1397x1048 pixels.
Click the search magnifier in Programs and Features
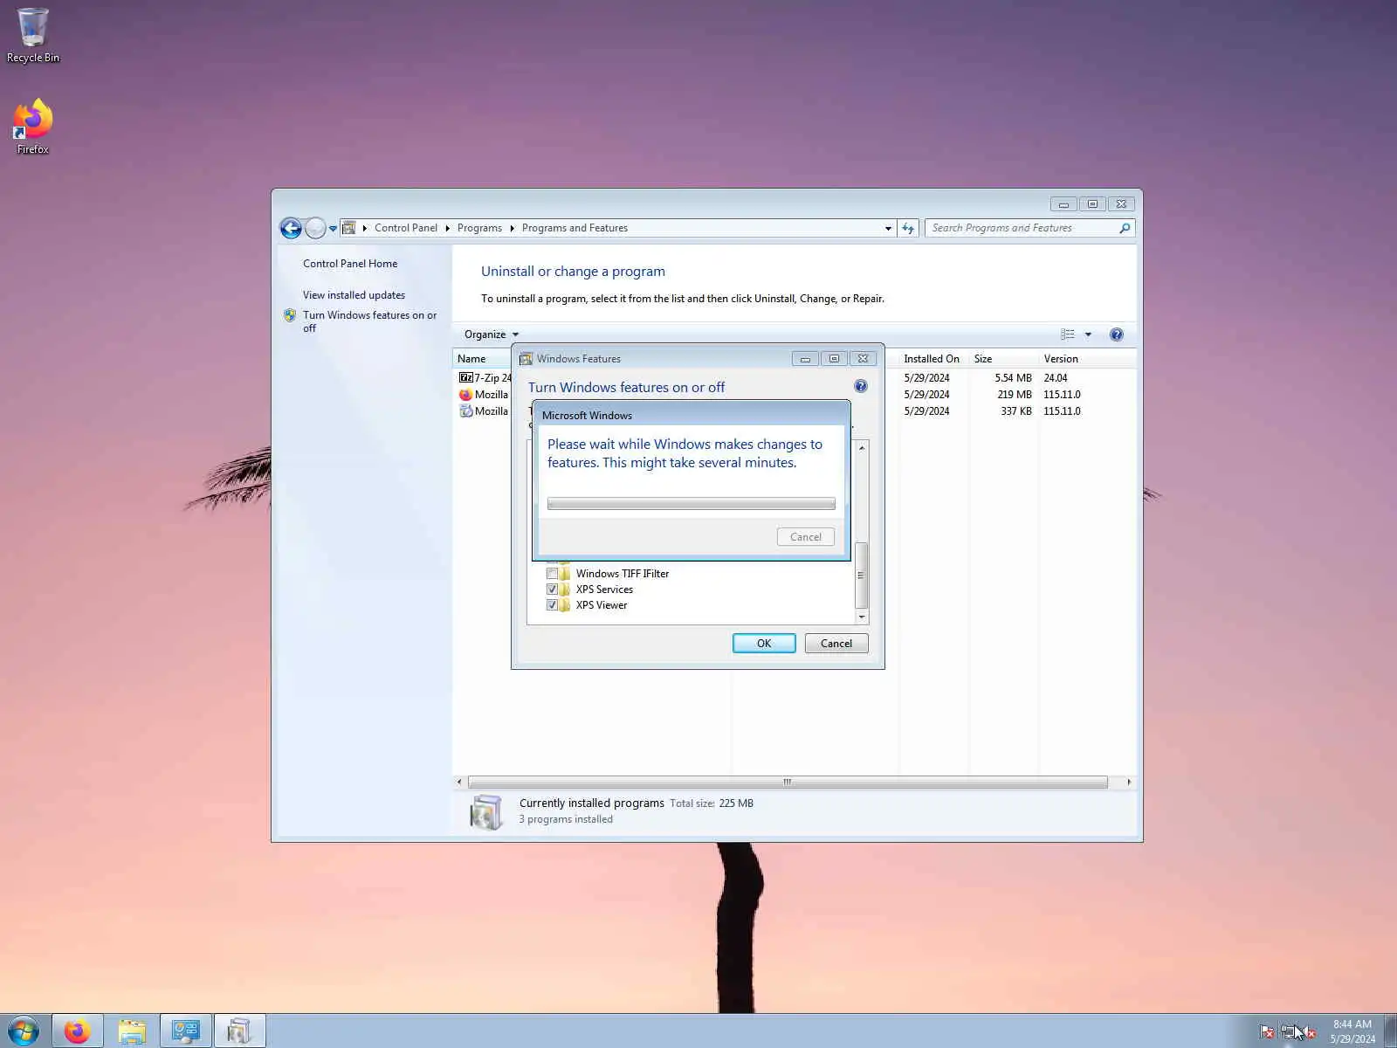point(1125,228)
